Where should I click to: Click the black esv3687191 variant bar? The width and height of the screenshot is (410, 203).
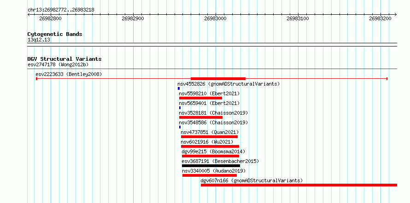(x=211, y=166)
